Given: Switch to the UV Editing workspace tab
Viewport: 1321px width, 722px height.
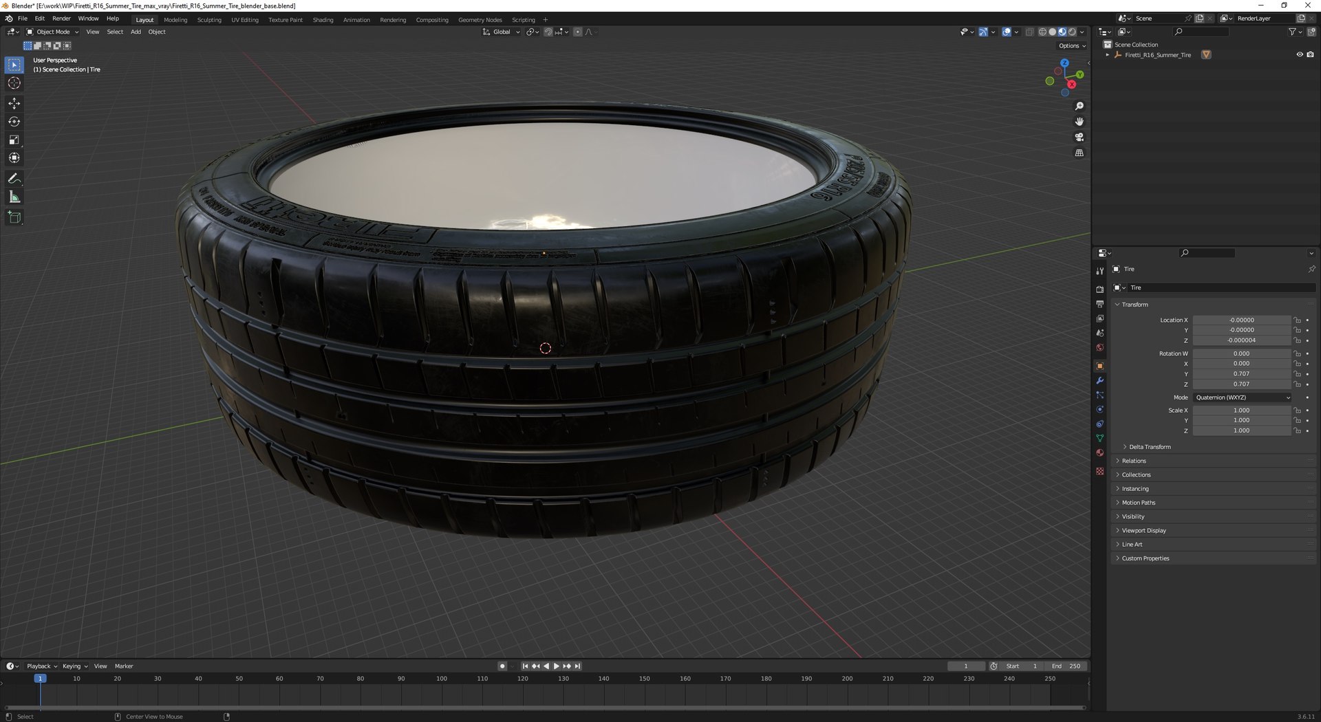Looking at the screenshot, I should [245, 20].
